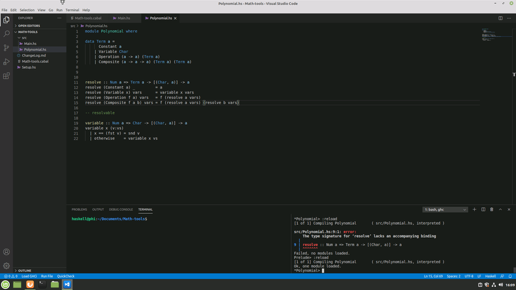Change language mode via Haskell
The height and width of the screenshot is (290, 516).
490,276
